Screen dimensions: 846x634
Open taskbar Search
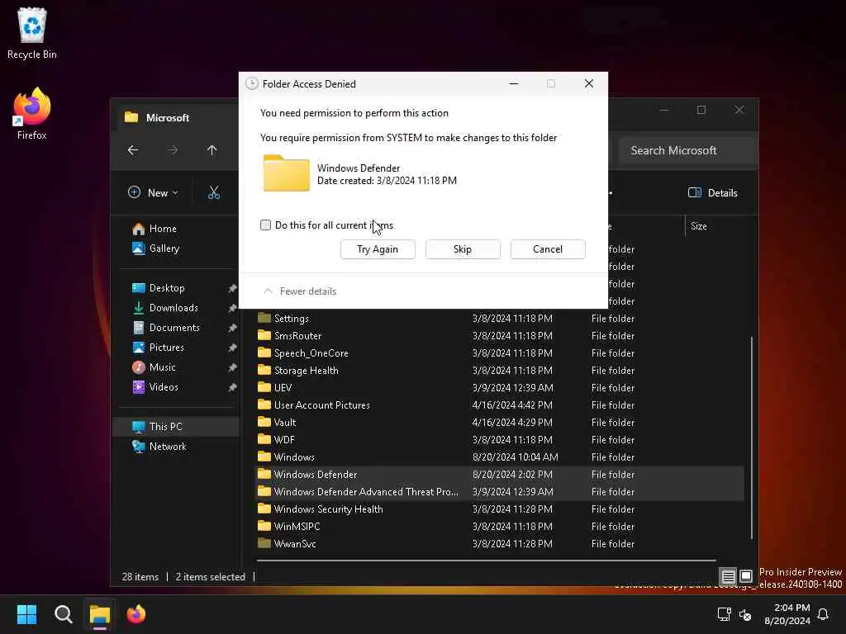[63, 614]
